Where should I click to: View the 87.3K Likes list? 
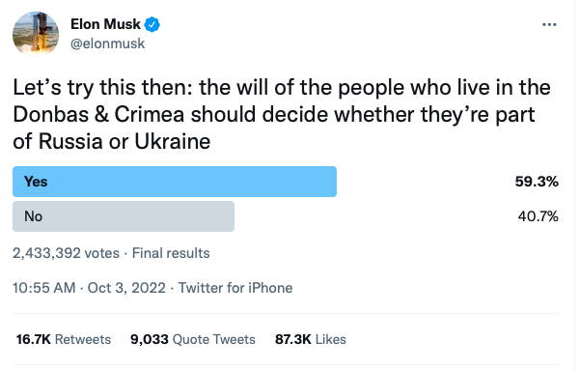311,339
